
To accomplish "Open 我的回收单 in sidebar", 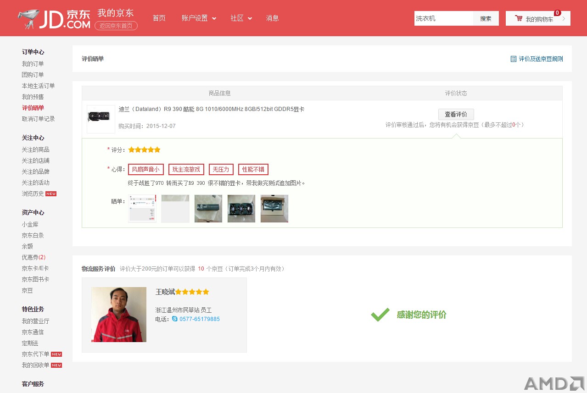I will (x=35, y=365).
